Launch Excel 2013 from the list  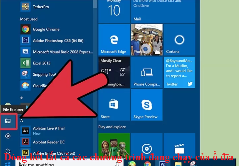(x=41, y=63)
